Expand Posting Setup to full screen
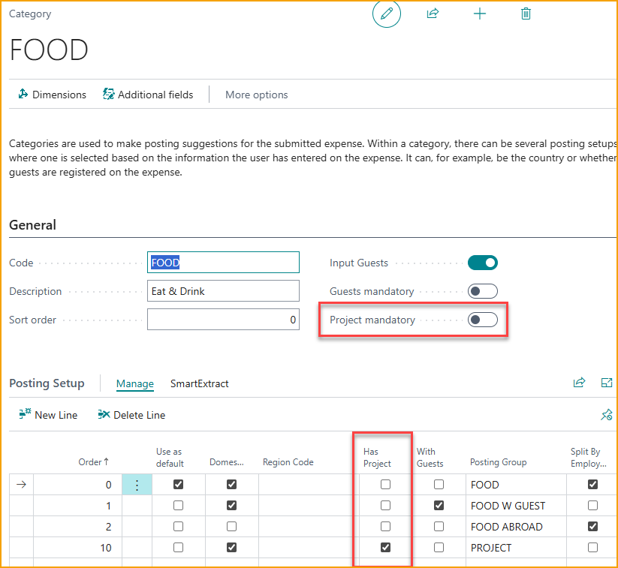The image size is (618, 568). [x=607, y=383]
